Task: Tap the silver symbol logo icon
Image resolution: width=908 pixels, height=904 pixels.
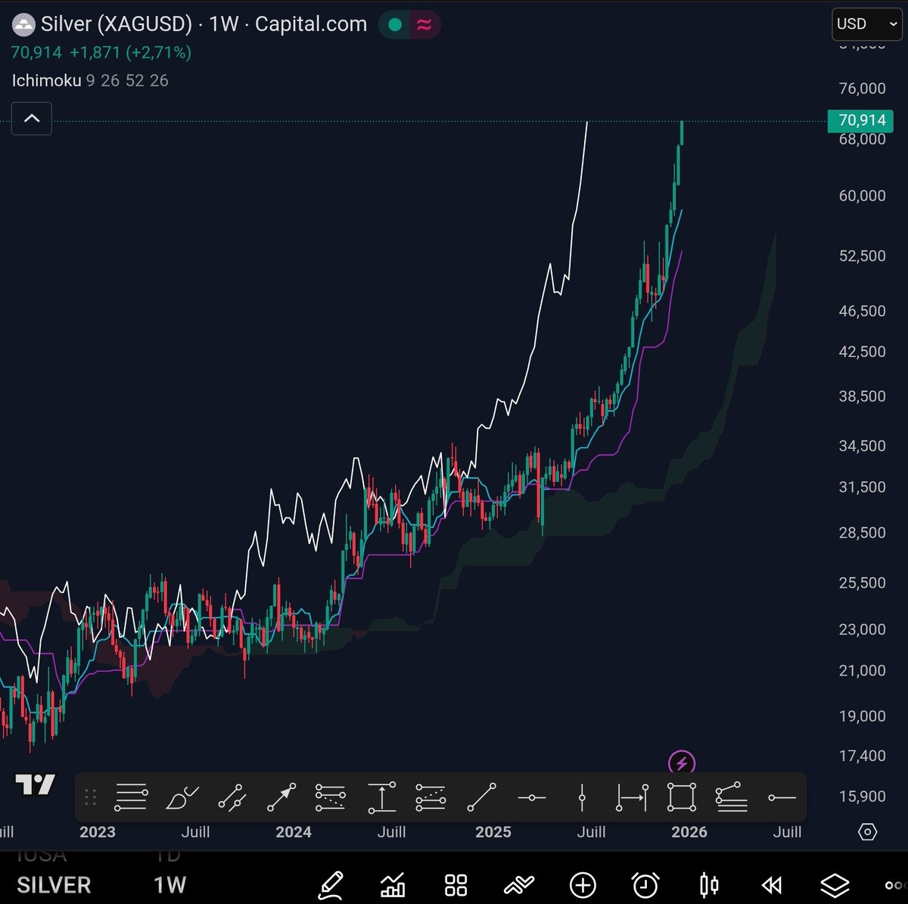Action: [24, 24]
